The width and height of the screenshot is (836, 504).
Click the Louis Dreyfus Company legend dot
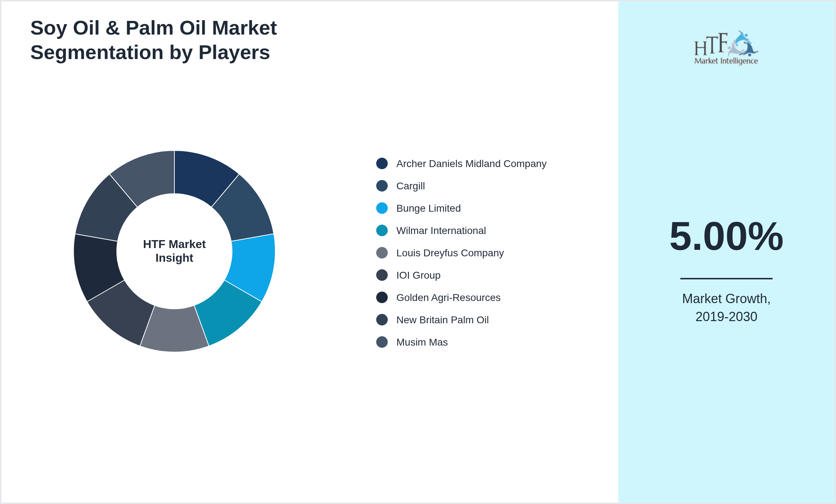pyautogui.click(x=382, y=253)
